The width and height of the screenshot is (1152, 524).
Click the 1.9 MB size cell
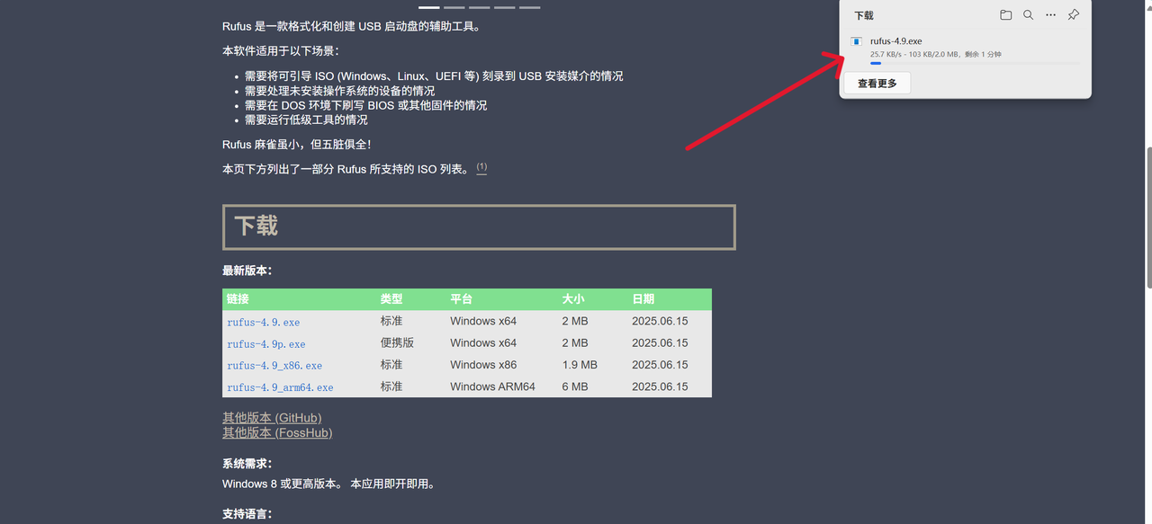pyautogui.click(x=580, y=365)
